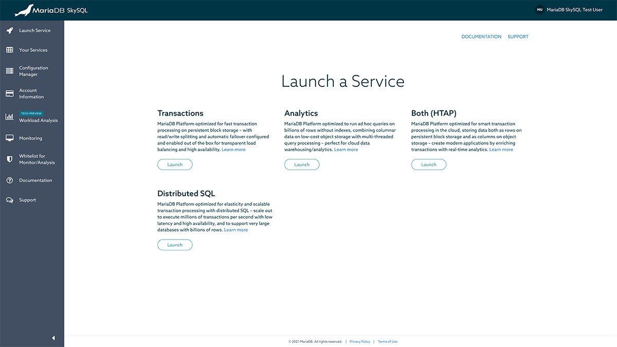Click Learn more under Distributed SQL
The width and height of the screenshot is (617, 347).
(236, 230)
